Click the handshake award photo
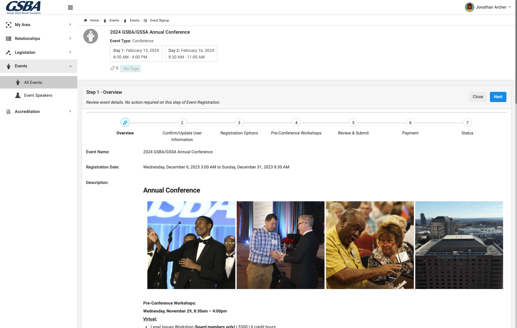This screenshot has width=517, height=328. coord(280,245)
